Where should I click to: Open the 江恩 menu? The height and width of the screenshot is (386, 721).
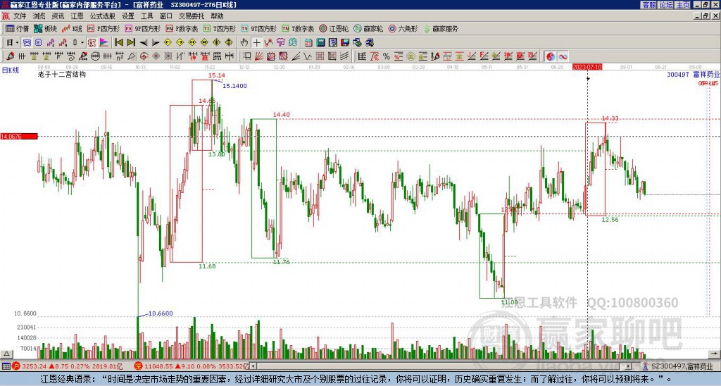pyautogui.click(x=77, y=16)
